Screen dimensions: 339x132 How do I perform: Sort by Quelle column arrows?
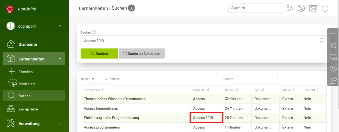294,90
